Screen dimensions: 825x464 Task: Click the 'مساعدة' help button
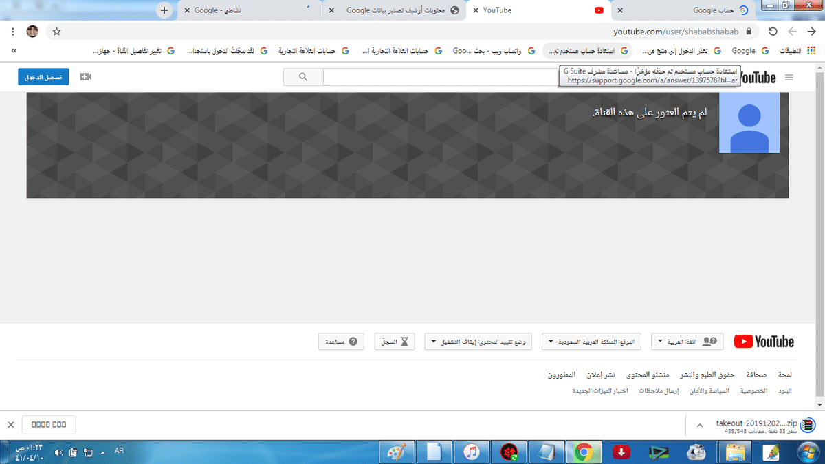coord(342,341)
